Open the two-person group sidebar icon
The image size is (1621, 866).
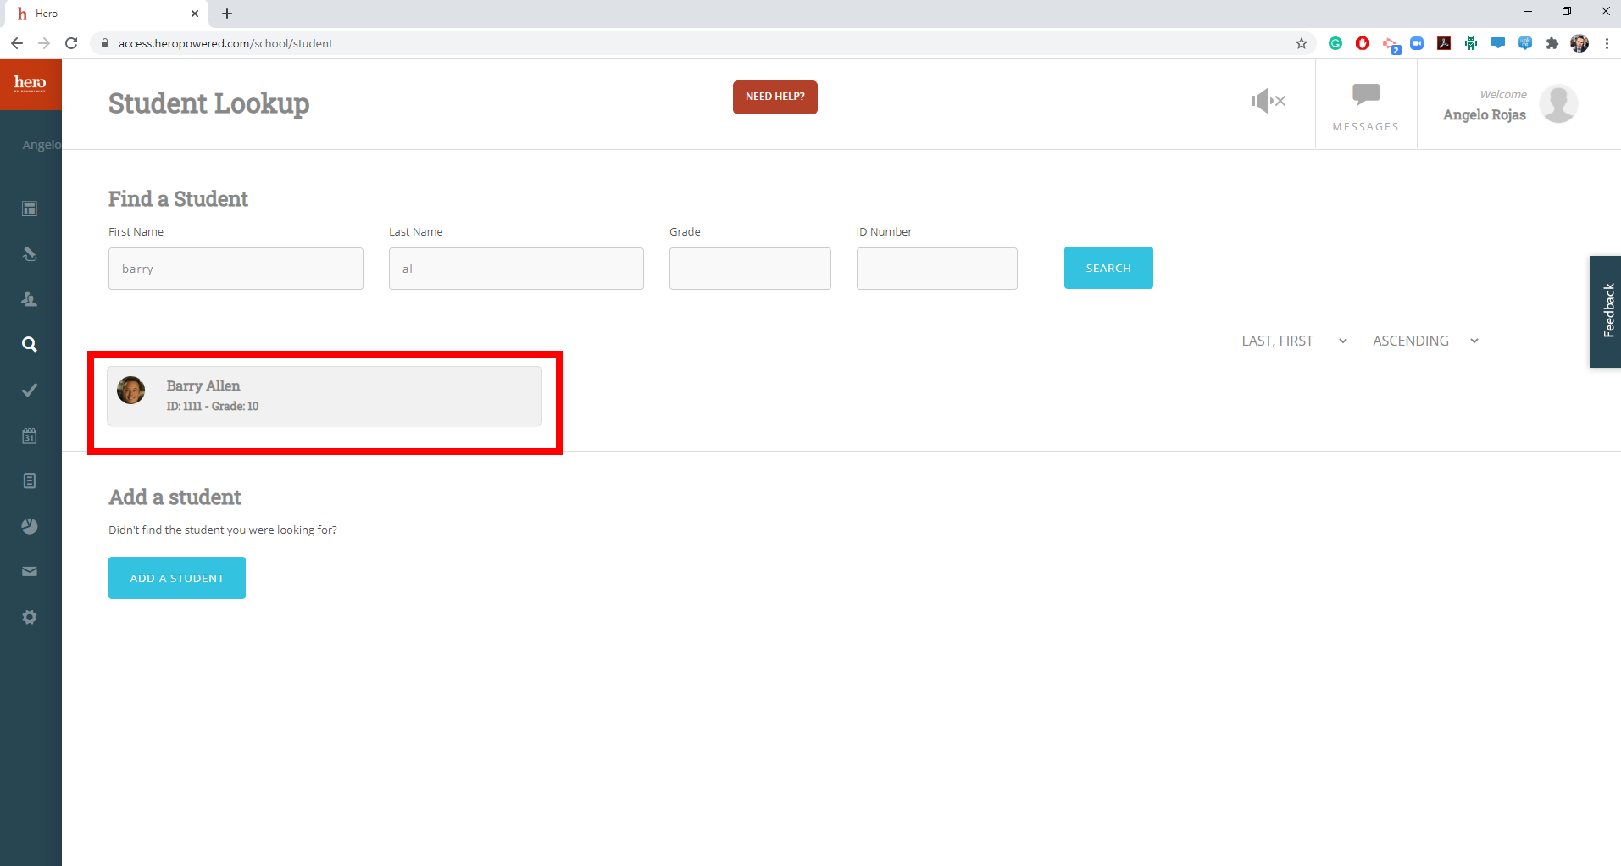click(30, 299)
